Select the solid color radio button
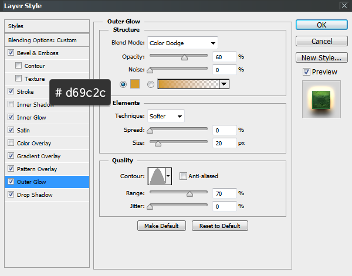This screenshot has height=276, width=352. [x=123, y=84]
